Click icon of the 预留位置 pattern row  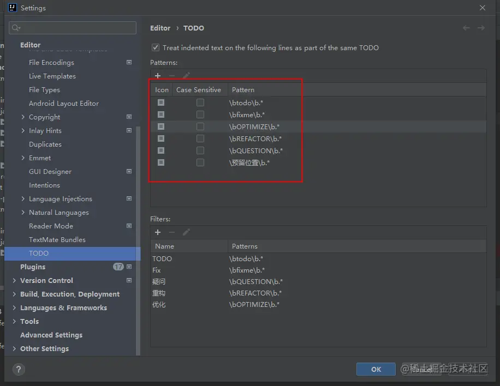click(161, 162)
